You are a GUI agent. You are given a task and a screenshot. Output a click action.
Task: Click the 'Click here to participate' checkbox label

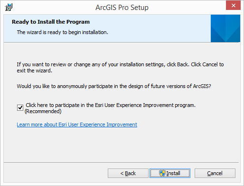(111, 105)
